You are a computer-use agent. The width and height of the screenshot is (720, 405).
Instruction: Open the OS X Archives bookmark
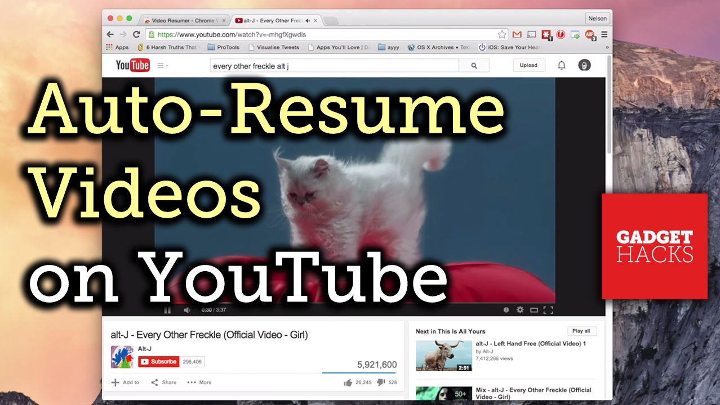[x=439, y=48]
